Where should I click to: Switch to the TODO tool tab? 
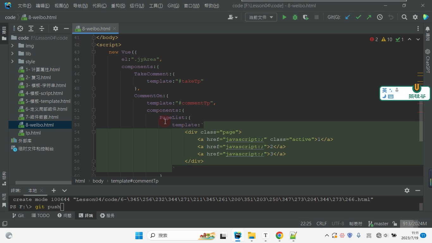point(40,215)
